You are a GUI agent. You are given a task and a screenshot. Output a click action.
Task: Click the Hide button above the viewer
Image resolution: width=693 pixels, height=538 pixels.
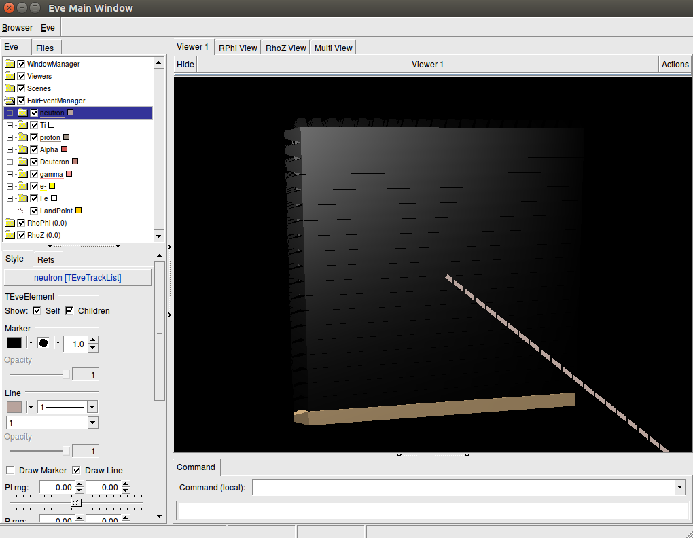coord(185,65)
